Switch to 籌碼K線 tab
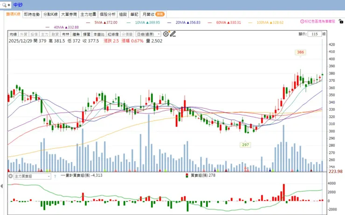The height and width of the screenshot is (215, 345). point(13,14)
